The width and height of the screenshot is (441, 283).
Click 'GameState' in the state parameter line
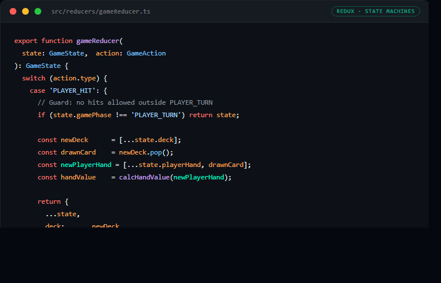click(66, 53)
